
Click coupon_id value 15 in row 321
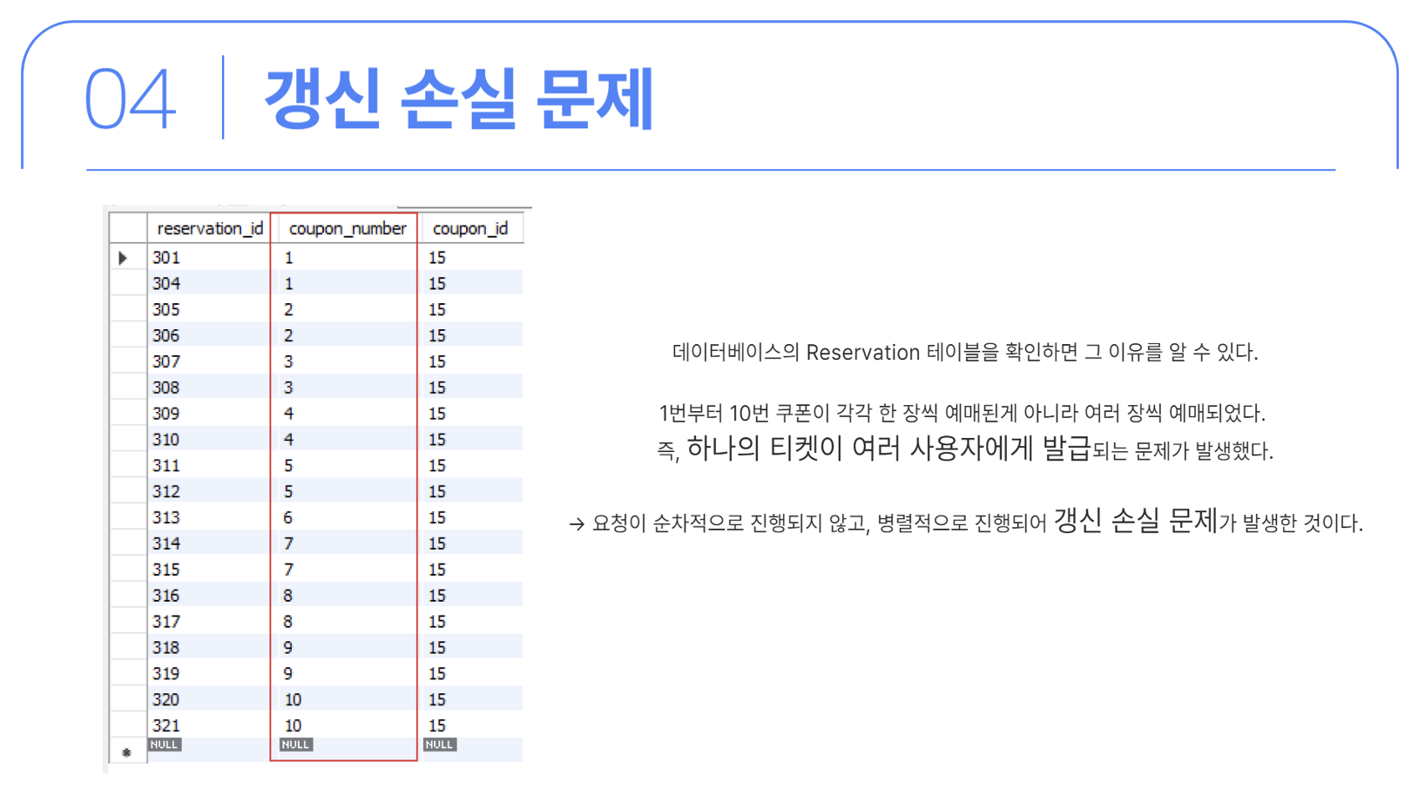(x=437, y=725)
